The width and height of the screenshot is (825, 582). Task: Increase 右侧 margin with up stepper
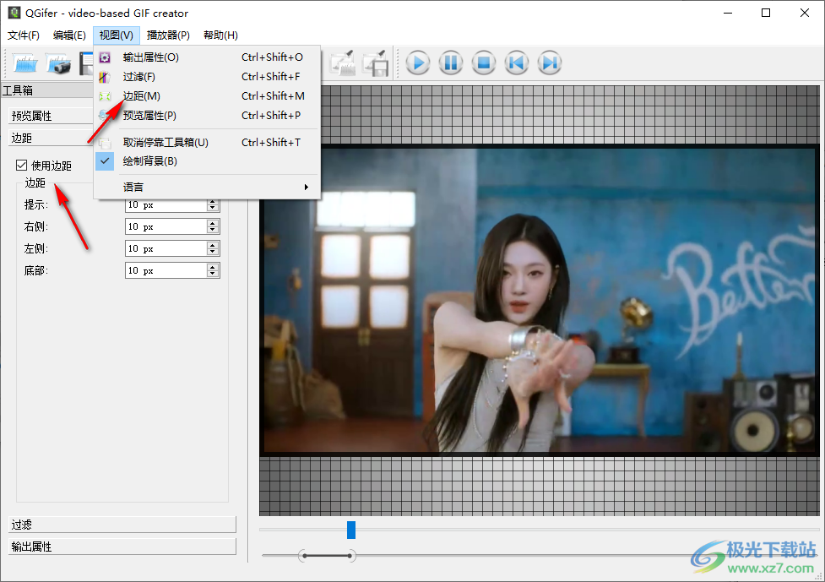click(x=212, y=222)
